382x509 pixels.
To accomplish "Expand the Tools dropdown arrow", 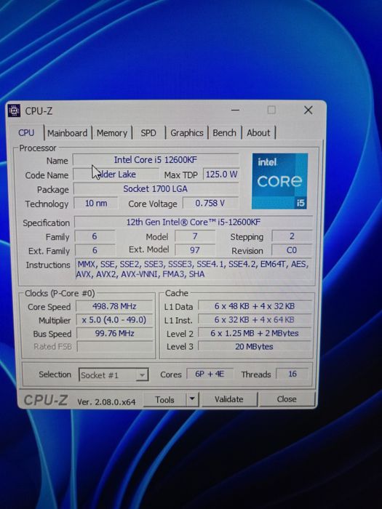I will (192, 399).
